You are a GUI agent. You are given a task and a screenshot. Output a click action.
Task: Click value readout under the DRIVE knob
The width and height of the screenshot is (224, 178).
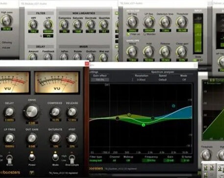(32, 123)
